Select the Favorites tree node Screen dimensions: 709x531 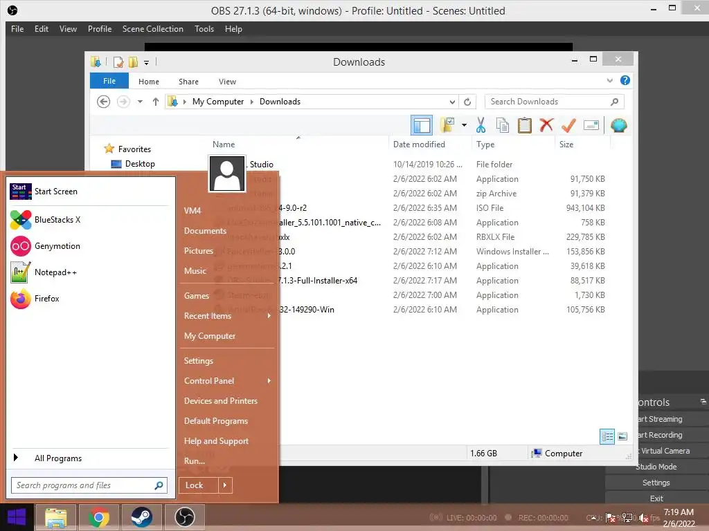(x=128, y=149)
